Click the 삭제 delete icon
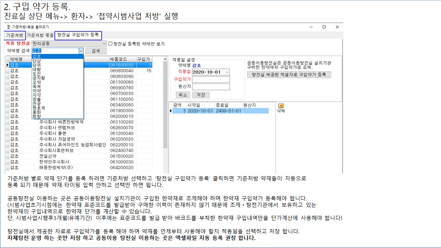The height and width of the screenshot is (248, 441). [x=281, y=106]
